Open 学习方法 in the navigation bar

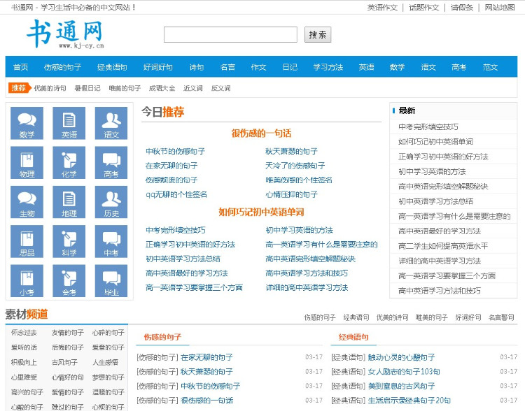tap(328, 67)
